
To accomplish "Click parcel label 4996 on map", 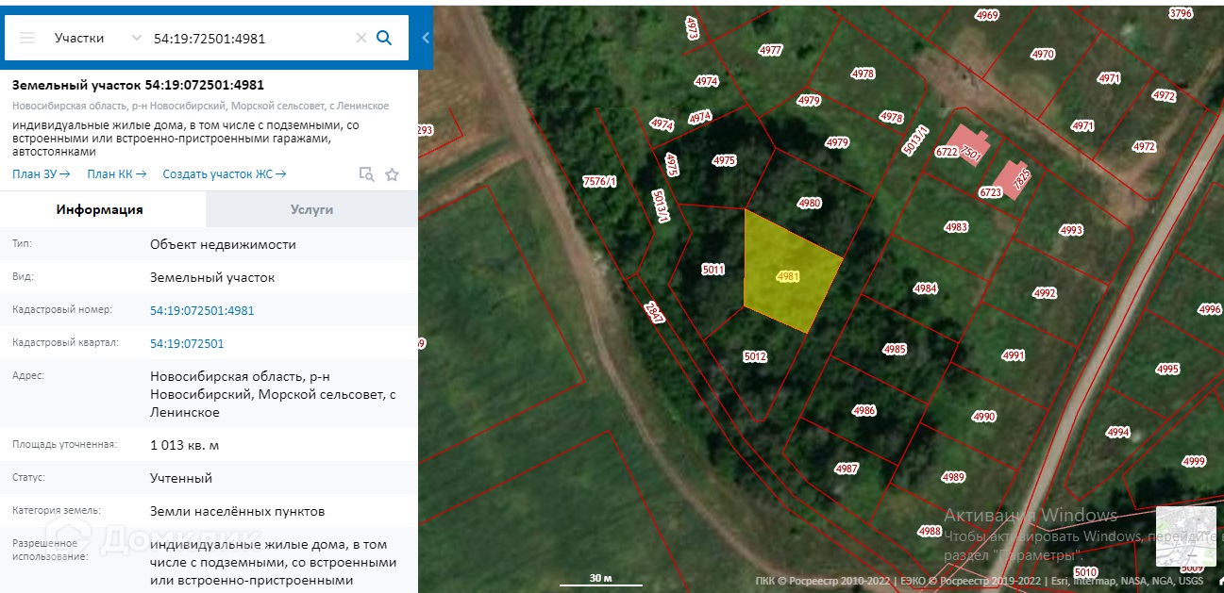I will [x=1209, y=309].
